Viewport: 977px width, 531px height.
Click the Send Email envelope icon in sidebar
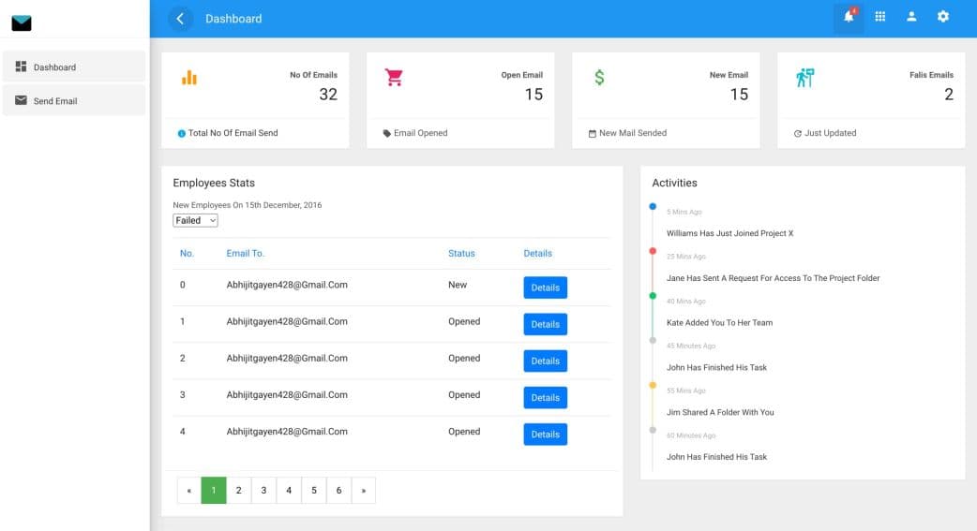point(22,100)
